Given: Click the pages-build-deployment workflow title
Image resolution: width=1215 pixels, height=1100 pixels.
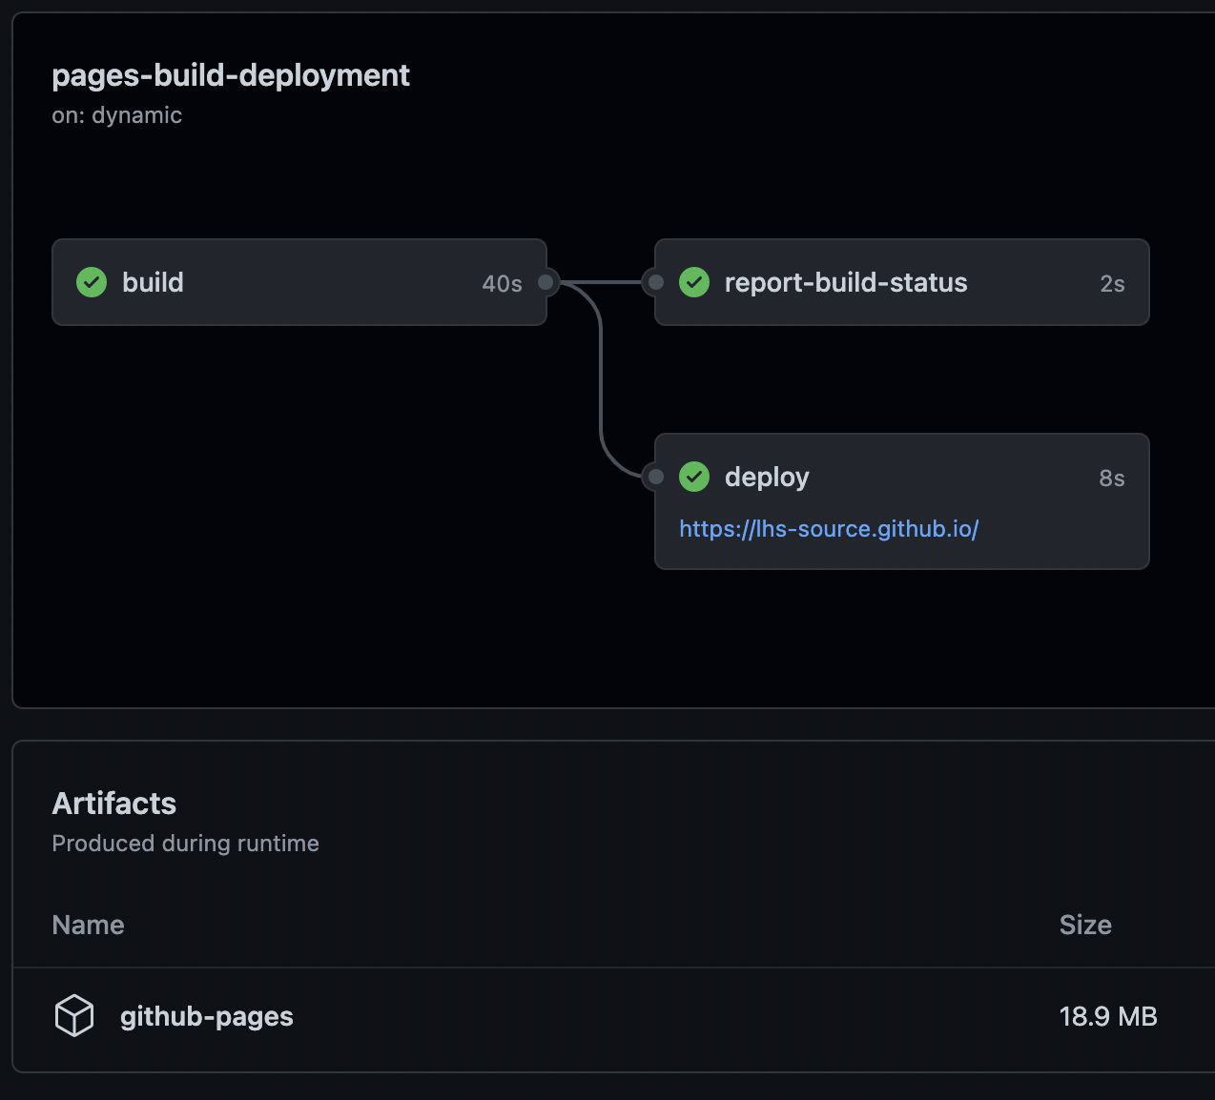Looking at the screenshot, I should [x=231, y=75].
